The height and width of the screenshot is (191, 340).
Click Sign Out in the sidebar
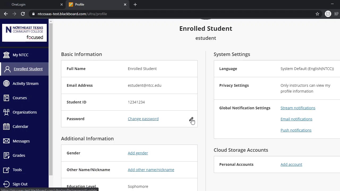click(20, 184)
